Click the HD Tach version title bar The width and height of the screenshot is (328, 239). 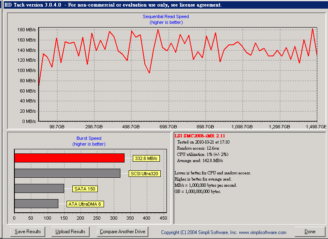(x=113, y=5)
